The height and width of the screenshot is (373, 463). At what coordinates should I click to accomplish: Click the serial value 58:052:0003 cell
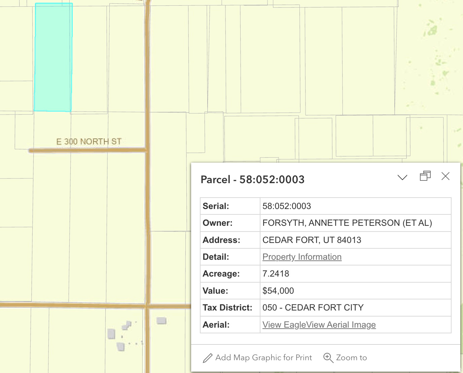point(356,206)
